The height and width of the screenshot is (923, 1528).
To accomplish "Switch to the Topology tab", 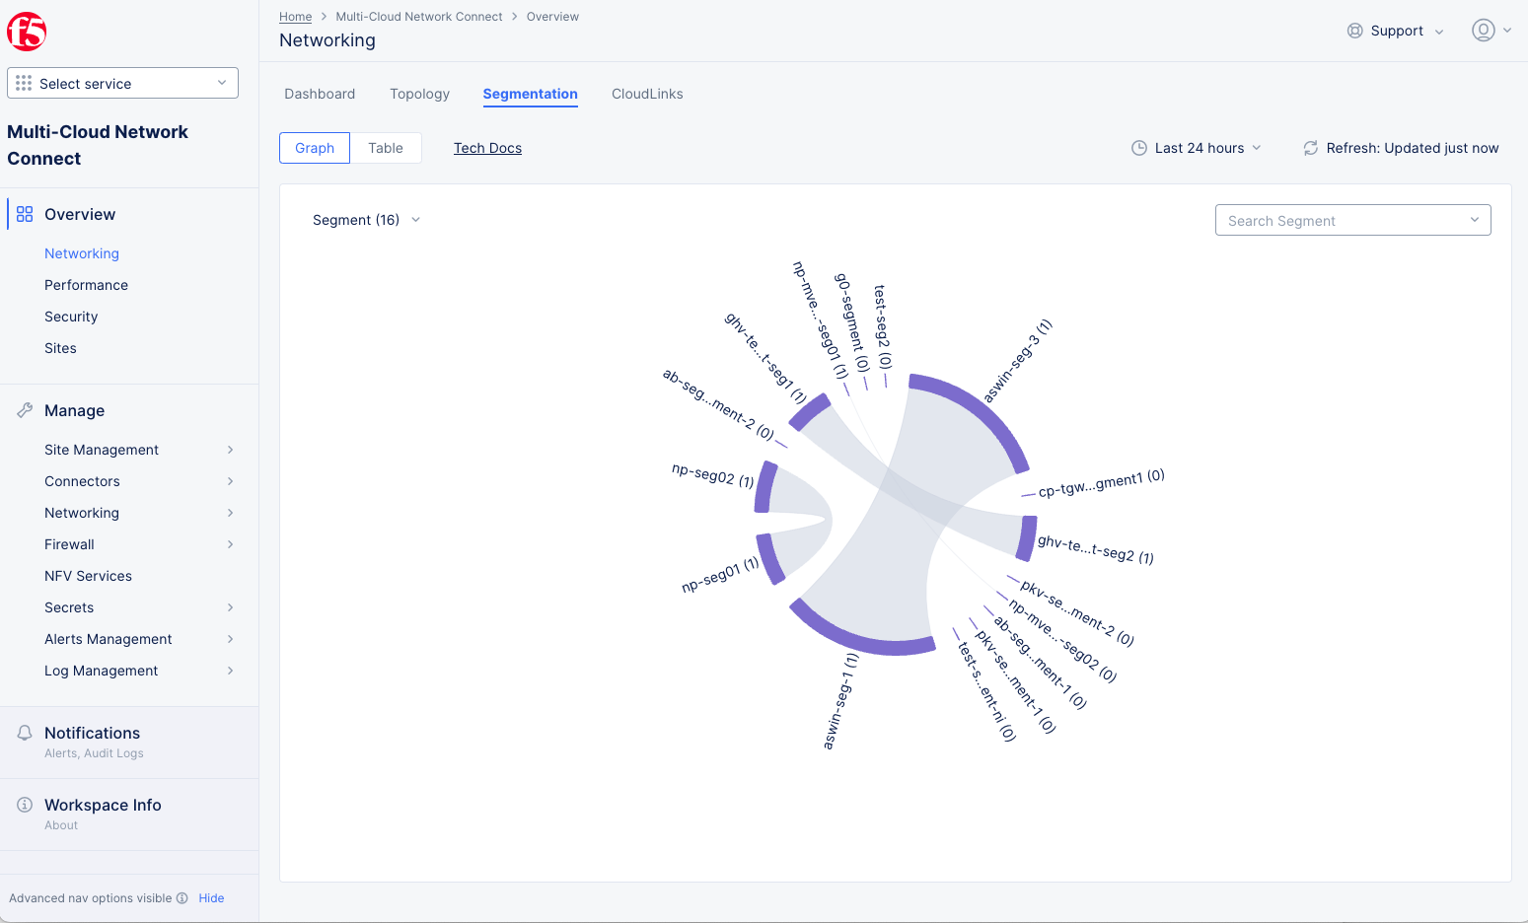I will [419, 94].
